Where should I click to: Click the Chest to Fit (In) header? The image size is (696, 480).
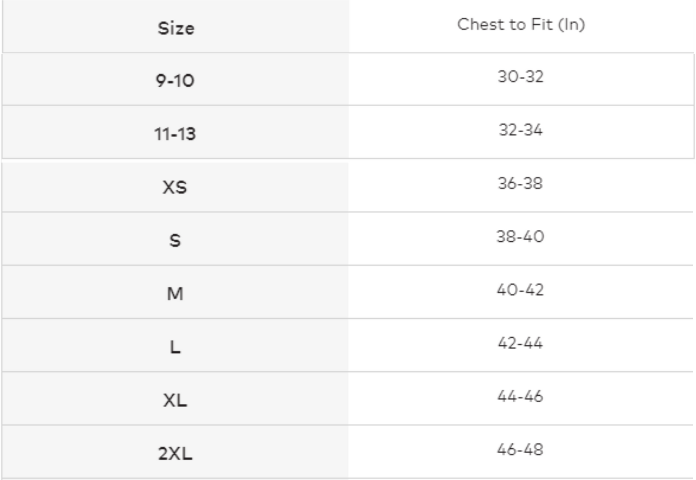(521, 24)
